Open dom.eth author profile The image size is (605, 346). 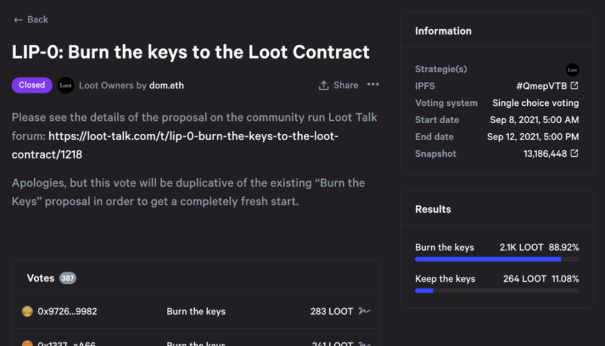pyautogui.click(x=167, y=85)
